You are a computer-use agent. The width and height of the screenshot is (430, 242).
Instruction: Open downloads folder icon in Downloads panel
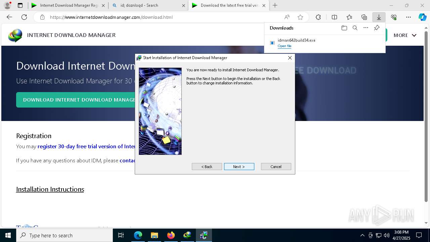tap(344, 28)
